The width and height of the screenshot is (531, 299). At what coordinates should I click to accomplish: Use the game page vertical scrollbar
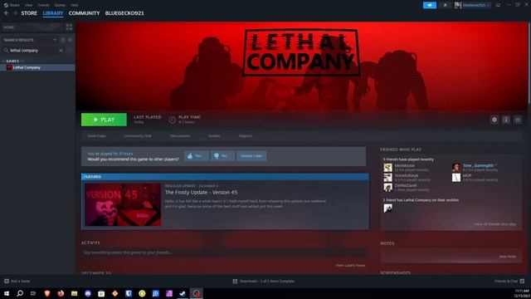click(529, 63)
